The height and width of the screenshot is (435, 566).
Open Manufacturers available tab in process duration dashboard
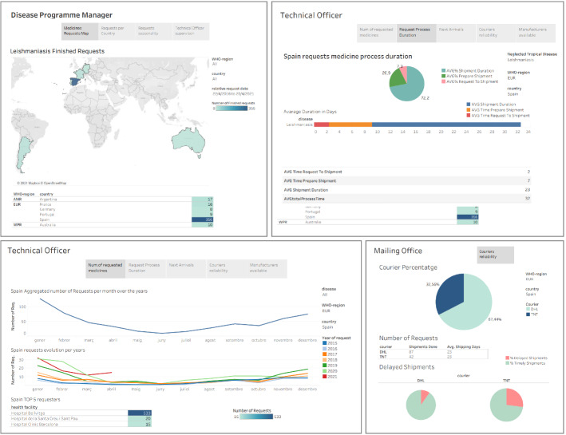(535, 33)
